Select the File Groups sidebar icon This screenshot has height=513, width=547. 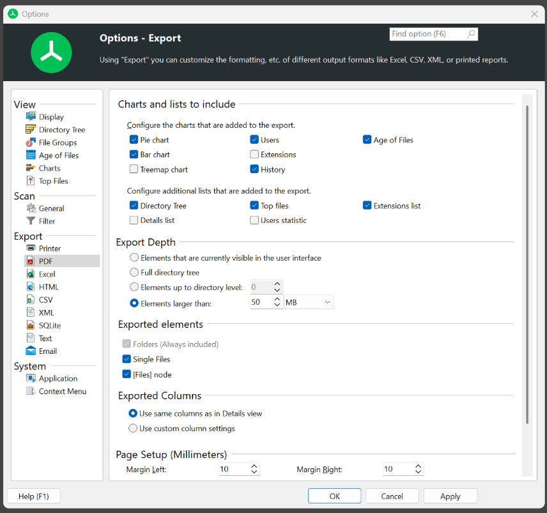tap(31, 142)
